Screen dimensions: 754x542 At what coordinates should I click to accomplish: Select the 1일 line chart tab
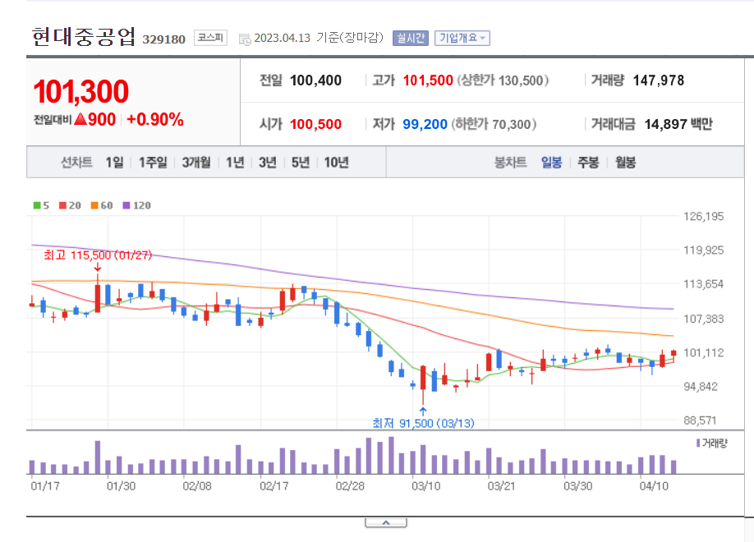(114, 163)
